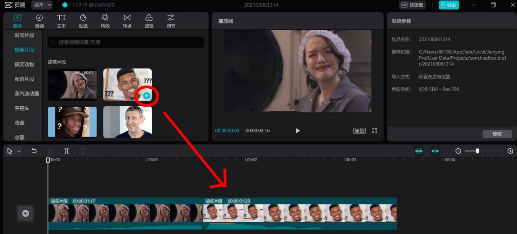Screen dimensions: 517x234
Task: Click the search video scenes field
Action: coord(126,42)
